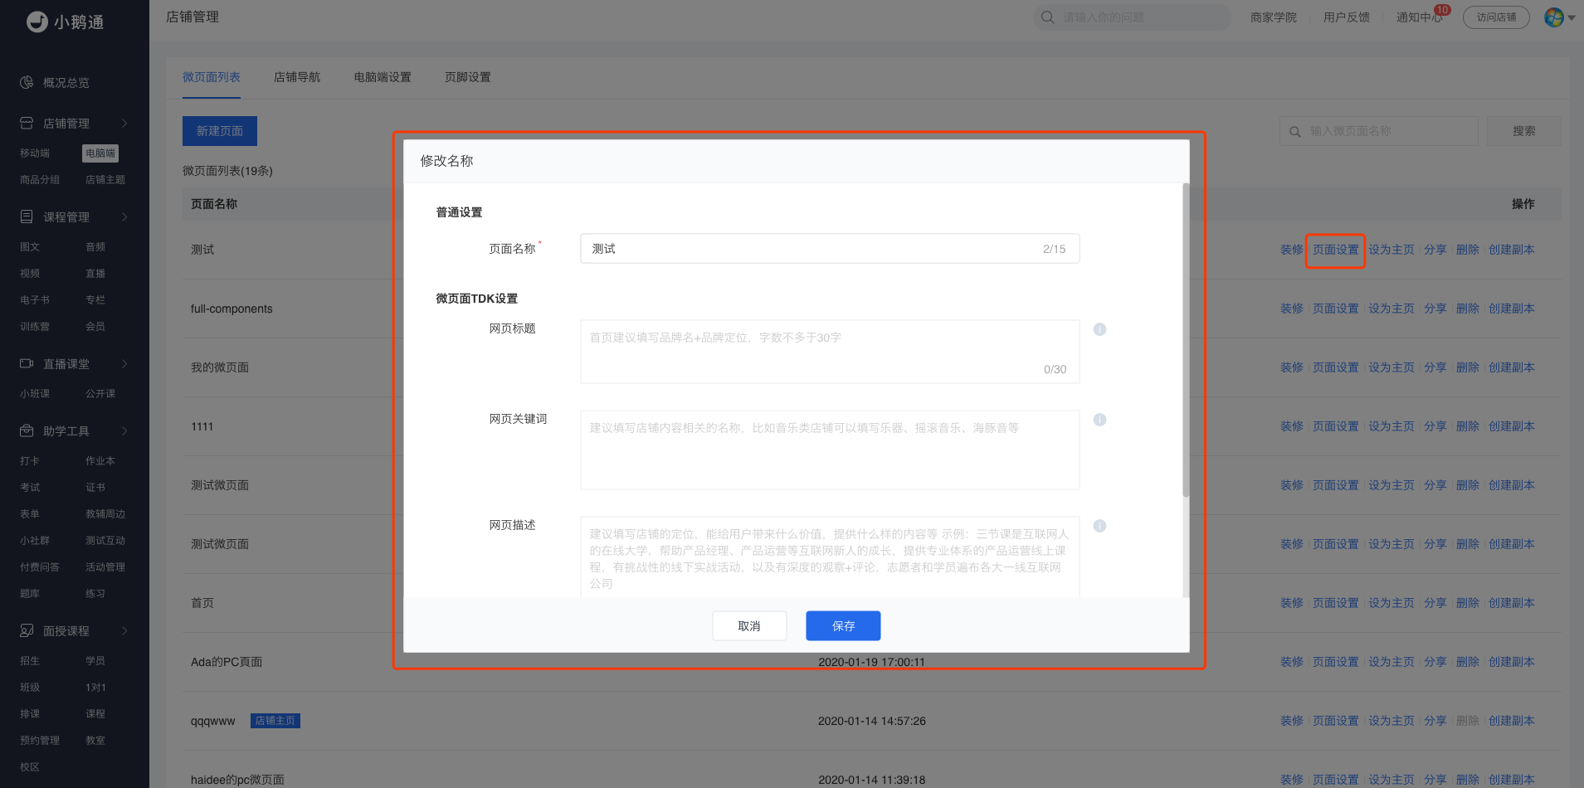Expand the 面授课程 sidebar section chevron
Image resolution: width=1584 pixels, height=788 pixels.
tap(124, 631)
